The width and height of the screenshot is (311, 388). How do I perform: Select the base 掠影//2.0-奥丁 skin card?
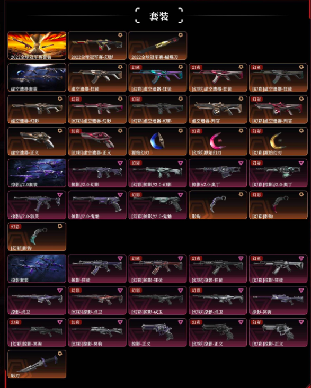pyautogui.click(x=218, y=173)
